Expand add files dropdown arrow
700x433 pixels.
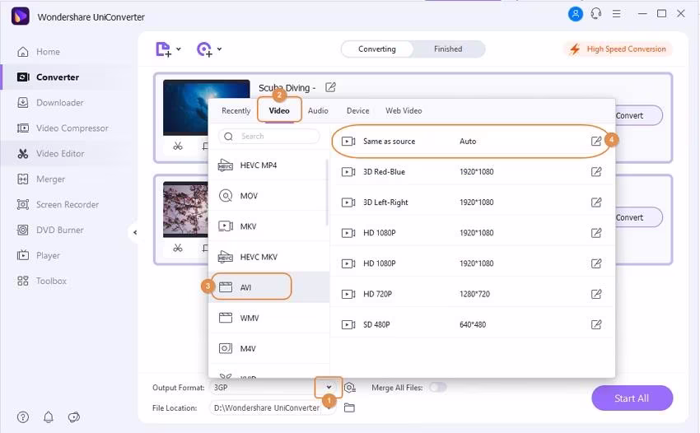click(179, 49)
